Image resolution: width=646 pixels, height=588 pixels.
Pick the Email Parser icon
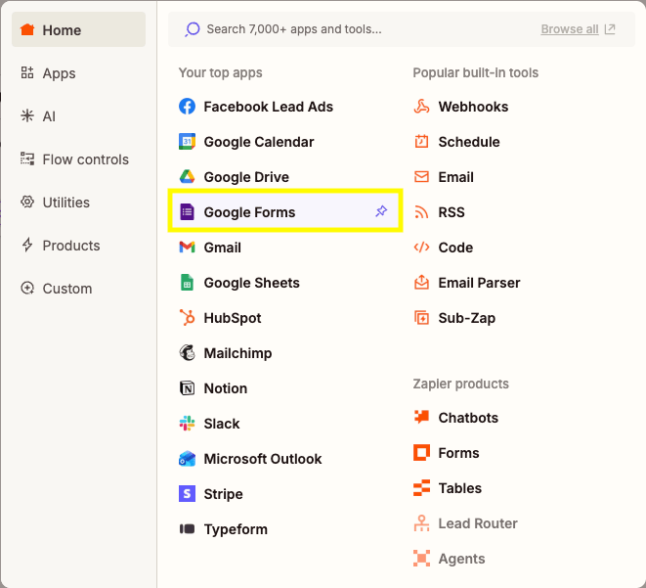click(x=421, y=283)
